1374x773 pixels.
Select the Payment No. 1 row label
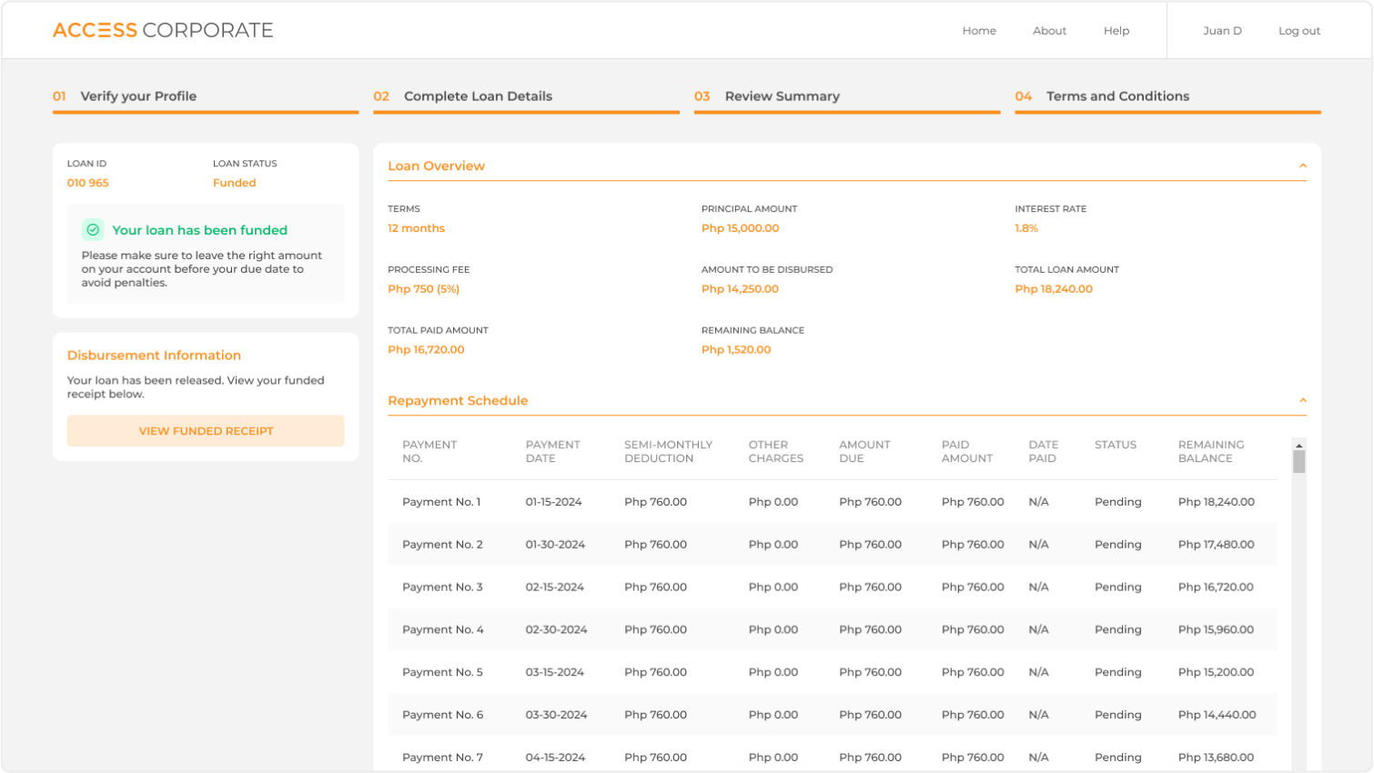click(x=441, y=502)
